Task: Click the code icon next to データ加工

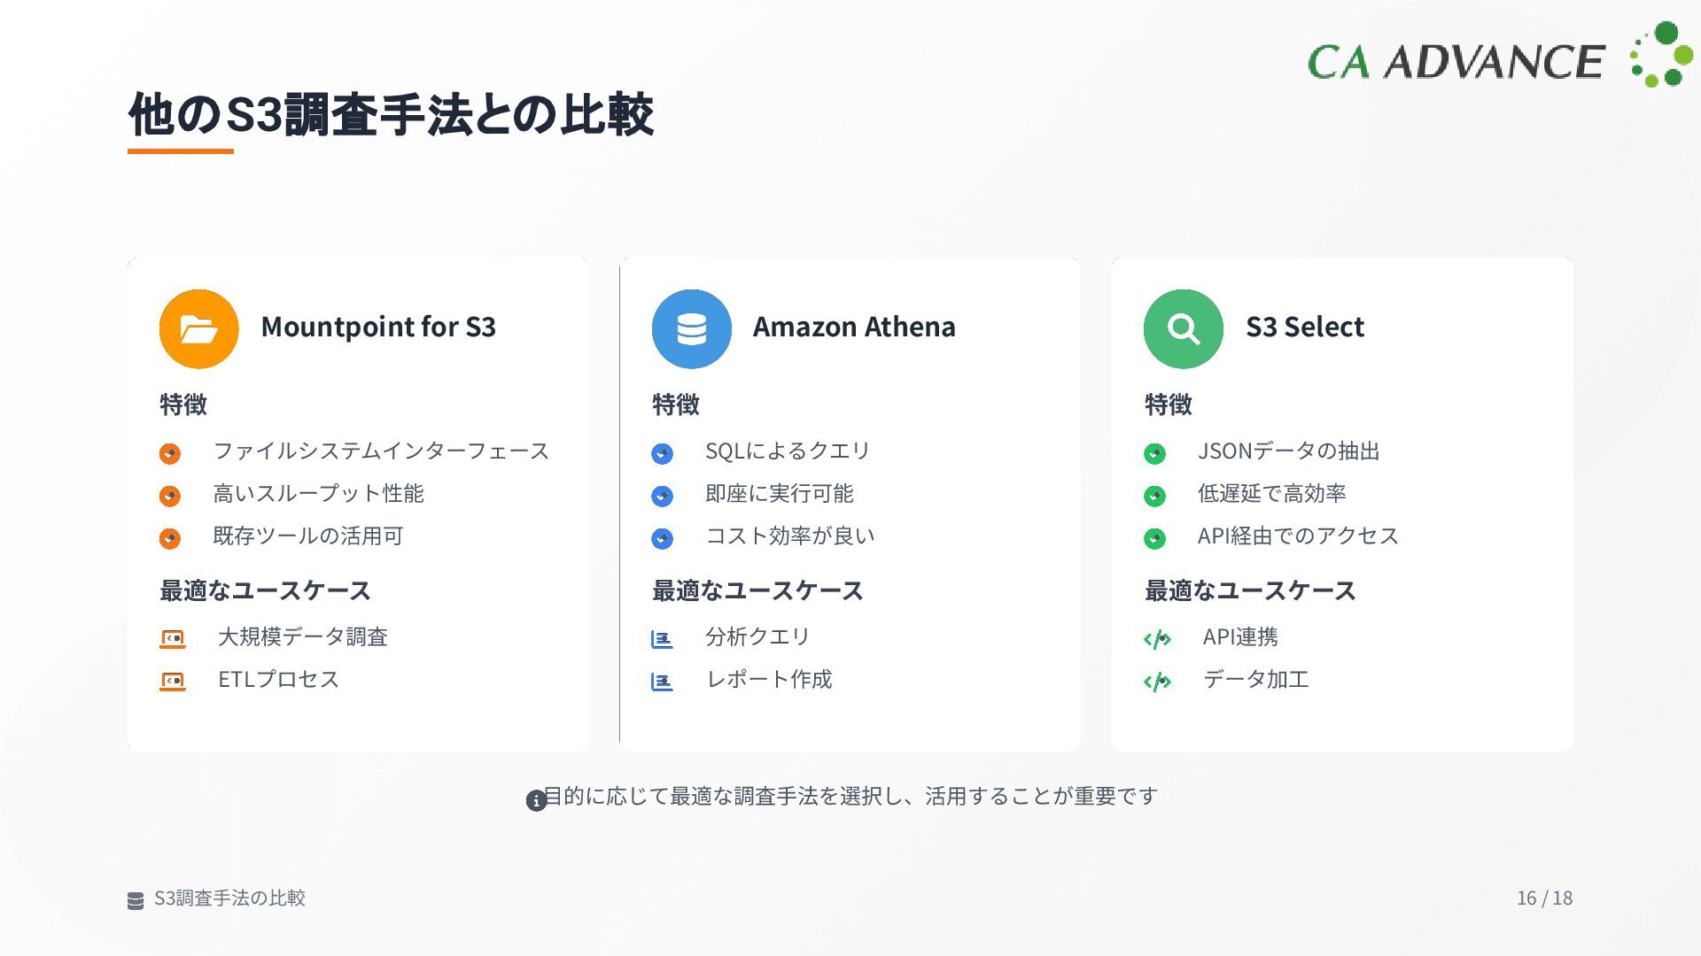Action: [1157, 682]
